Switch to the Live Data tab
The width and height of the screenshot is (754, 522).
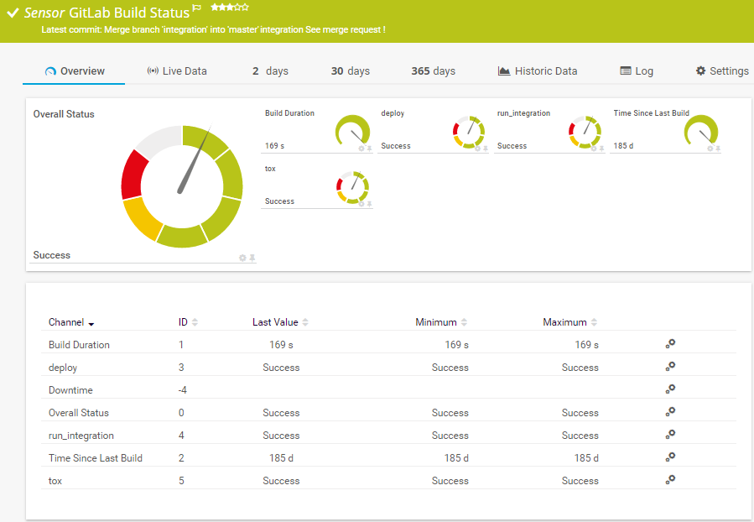176,71
